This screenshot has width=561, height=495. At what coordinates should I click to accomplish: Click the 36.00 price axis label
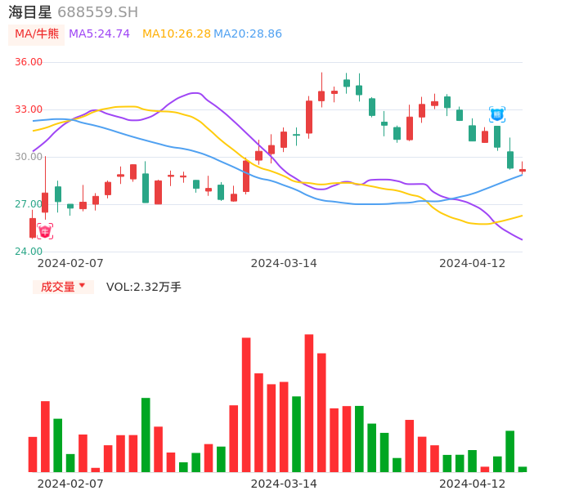pos(29,62)
